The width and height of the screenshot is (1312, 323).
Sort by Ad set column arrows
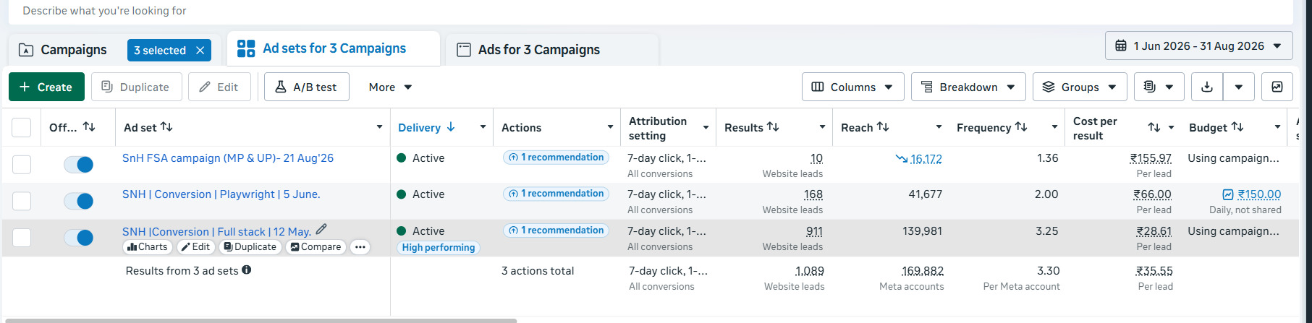click(x=166, y=126)
